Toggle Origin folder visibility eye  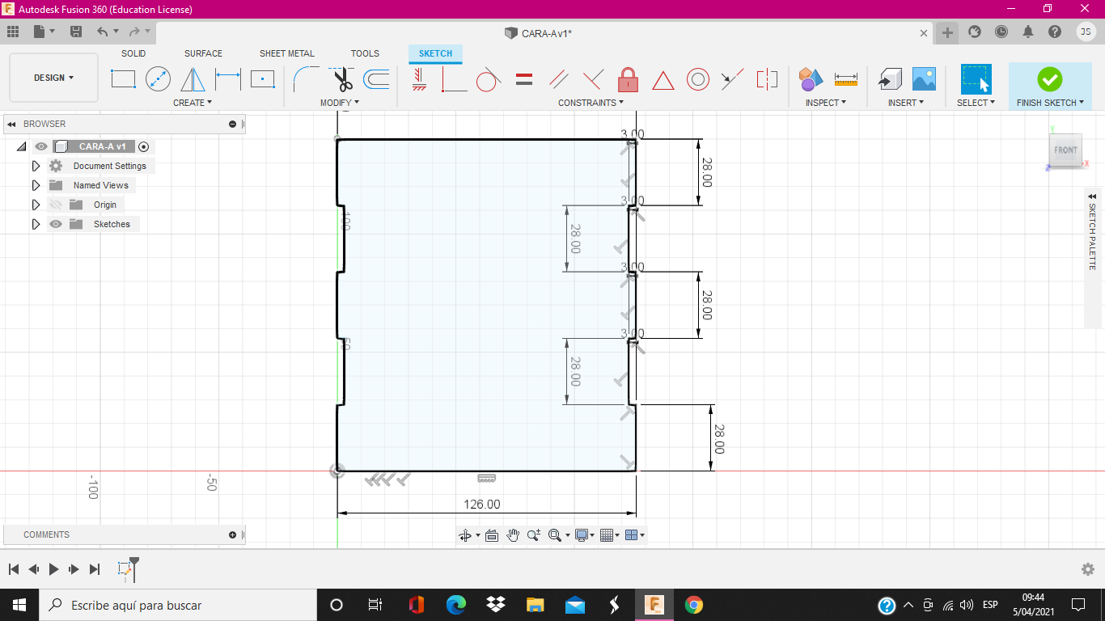pos(55,205)
